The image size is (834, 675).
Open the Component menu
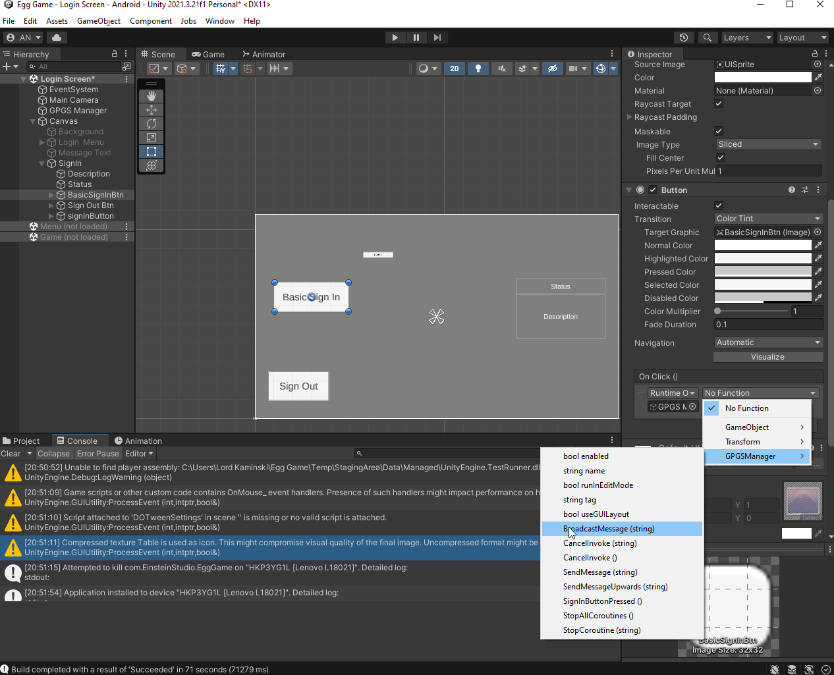point(151,21)
